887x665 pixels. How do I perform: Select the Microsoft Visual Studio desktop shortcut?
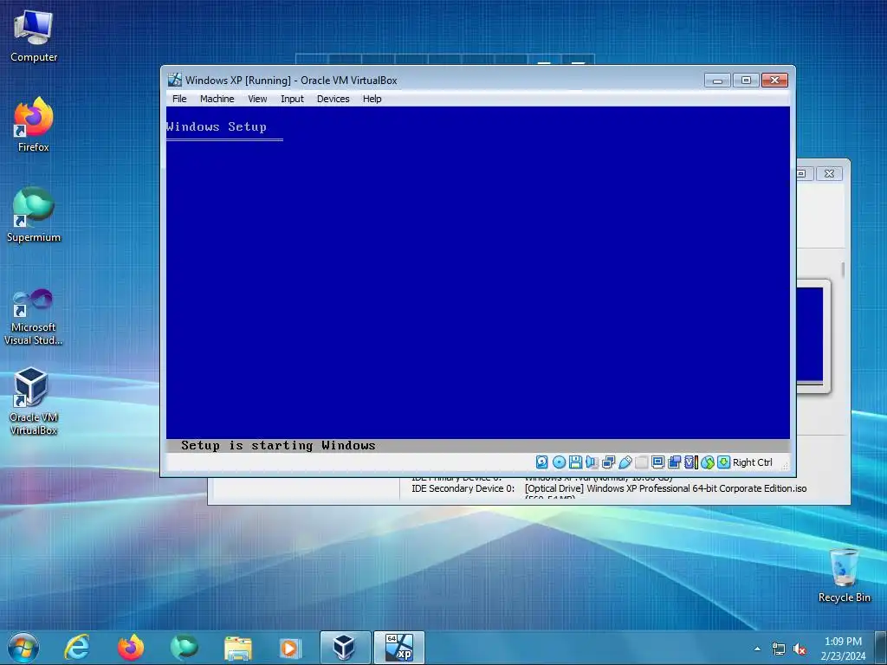(x=34, y=317)
